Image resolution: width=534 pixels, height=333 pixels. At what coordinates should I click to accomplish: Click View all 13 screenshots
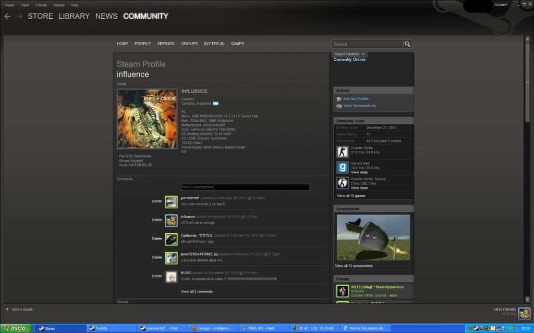click(354, 266)
